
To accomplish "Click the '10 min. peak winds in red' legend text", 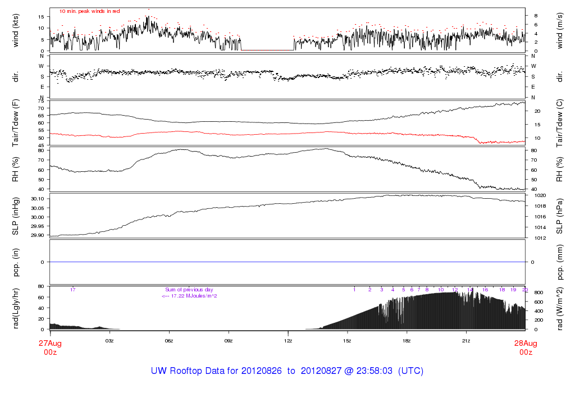I will coord(90,11).
